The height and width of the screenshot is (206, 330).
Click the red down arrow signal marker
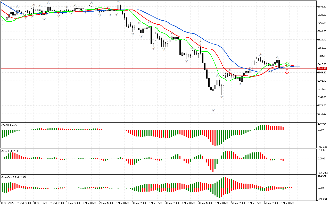pos(287,72)
